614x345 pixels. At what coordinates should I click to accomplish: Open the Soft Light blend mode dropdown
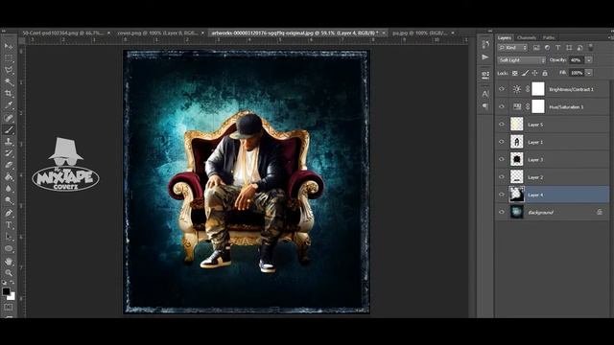pos(522,60)
